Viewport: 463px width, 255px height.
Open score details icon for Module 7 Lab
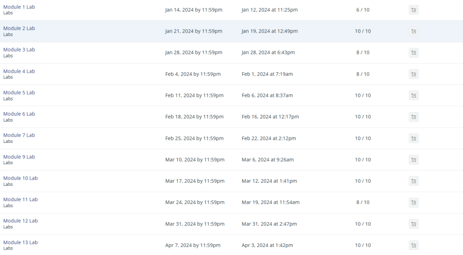pos(413,138)
